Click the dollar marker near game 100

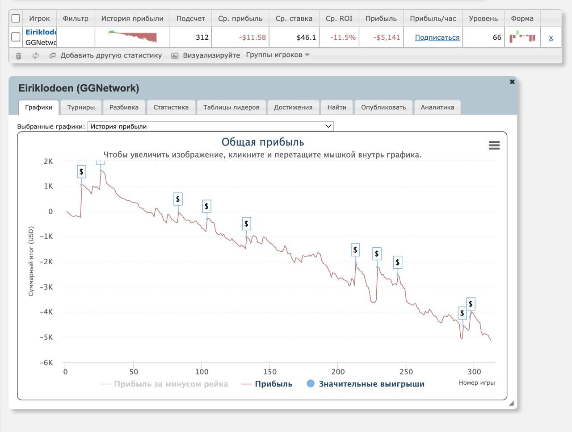click(206, 206)
